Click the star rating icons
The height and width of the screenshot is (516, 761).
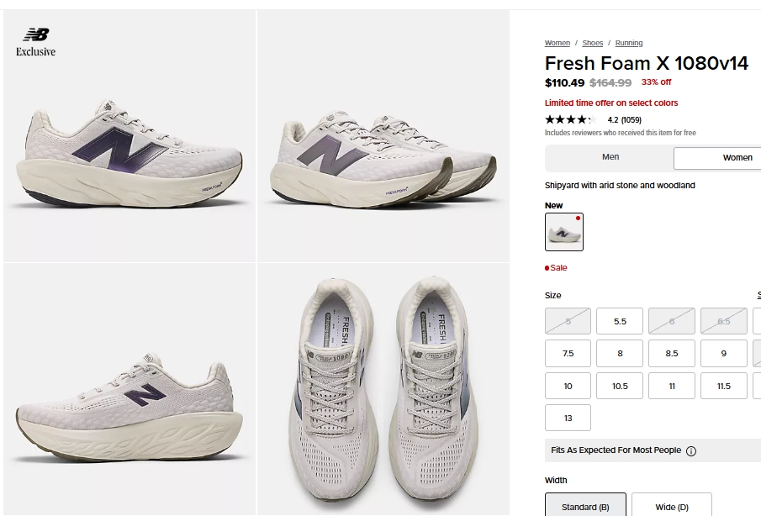pos(569,119)
